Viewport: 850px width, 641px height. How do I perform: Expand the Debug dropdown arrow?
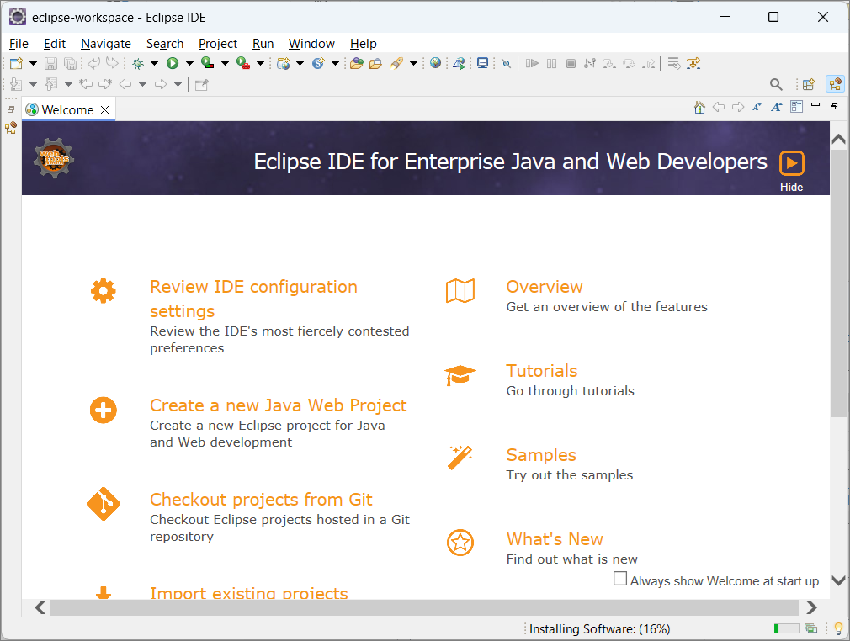tap(155, 63)
